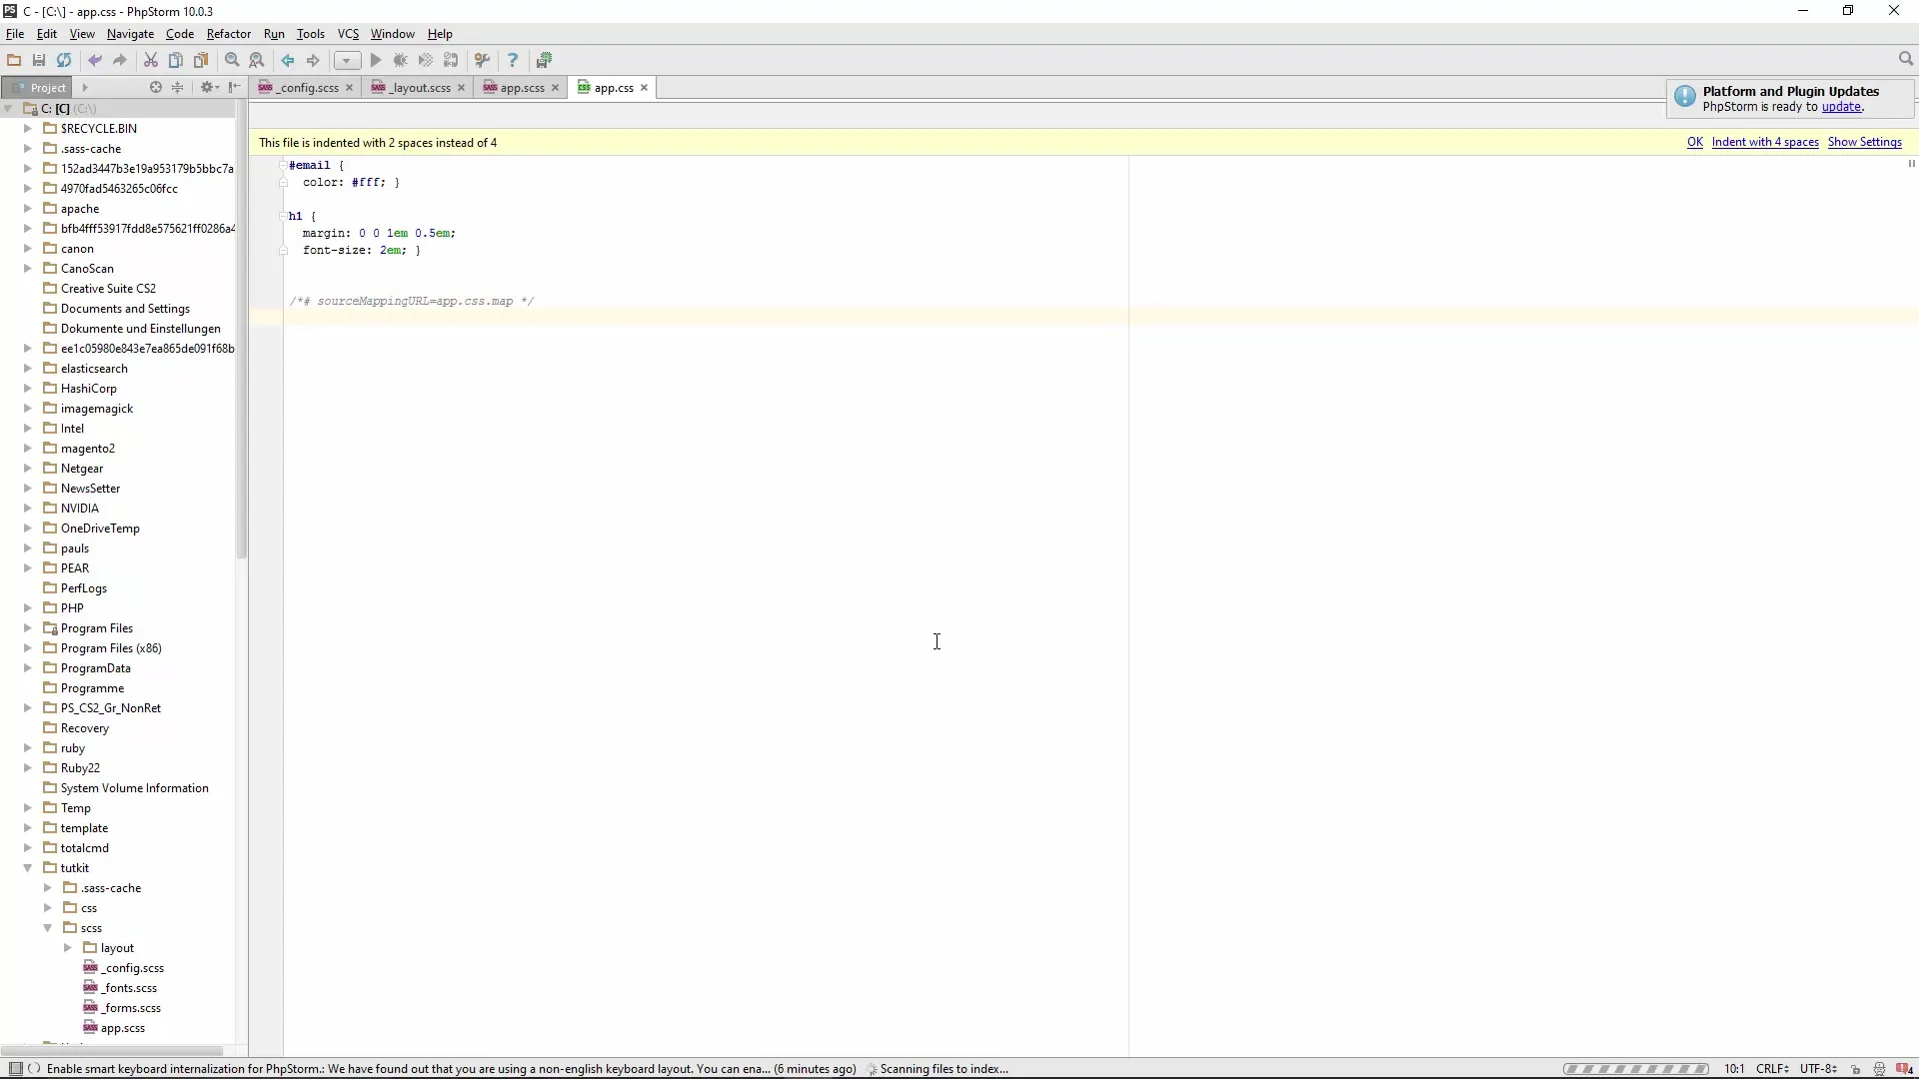Open the File menu
Image resolution: width=1919 pixels, height=1079 pixels.
(15, 34)
